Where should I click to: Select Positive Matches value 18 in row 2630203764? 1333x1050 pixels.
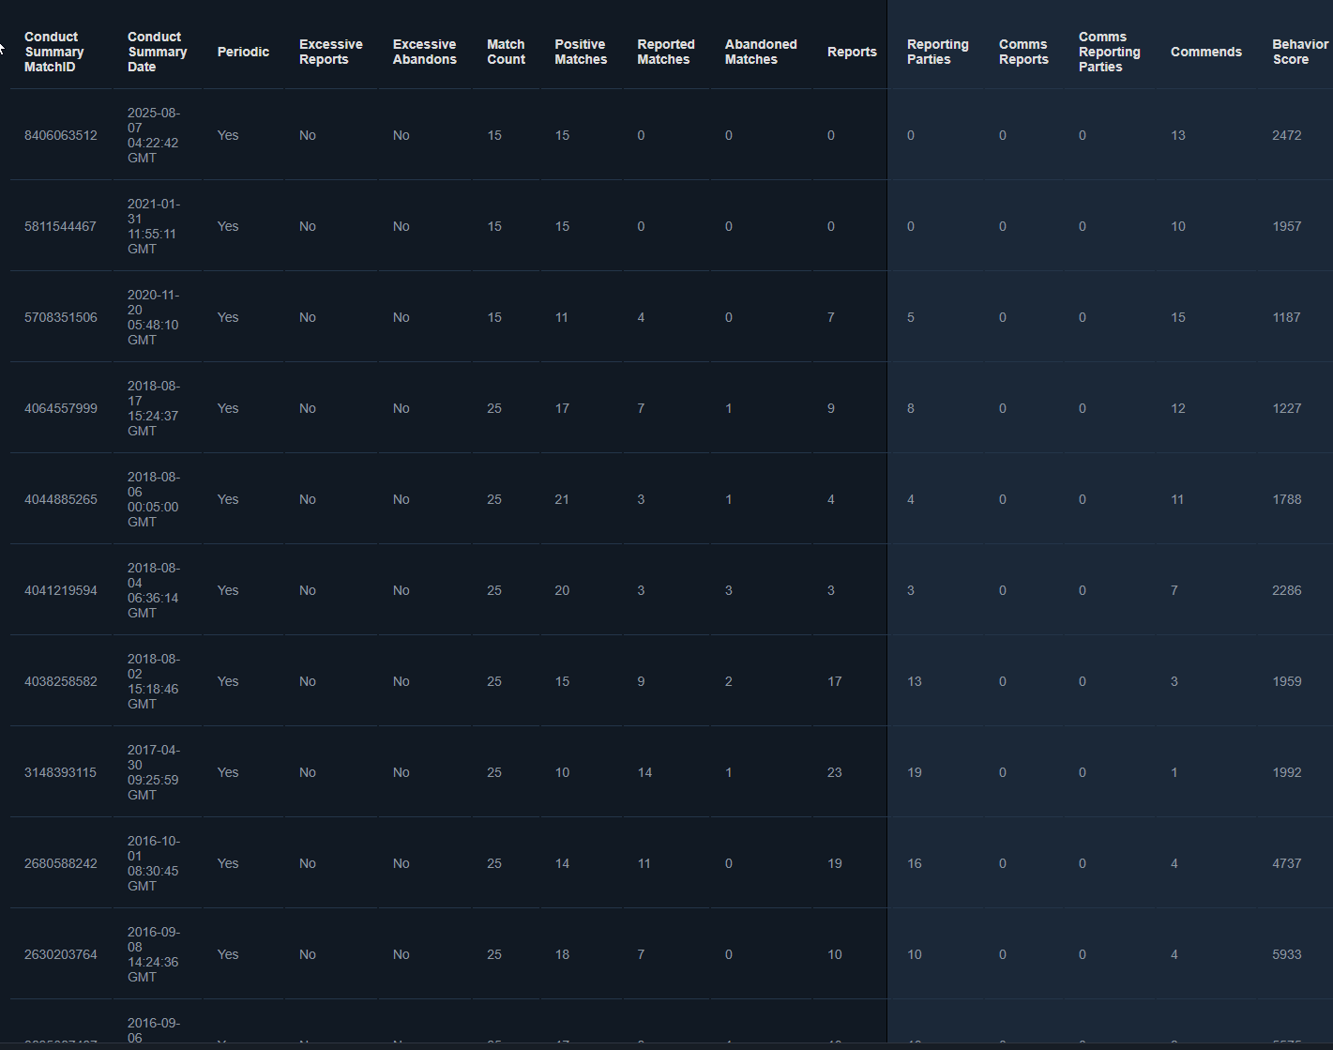562,954
